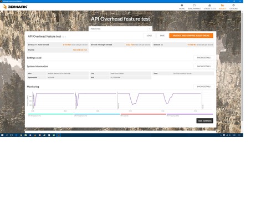Open the Windows Start menu
266x200 pixels.
(x=2, y=135)
